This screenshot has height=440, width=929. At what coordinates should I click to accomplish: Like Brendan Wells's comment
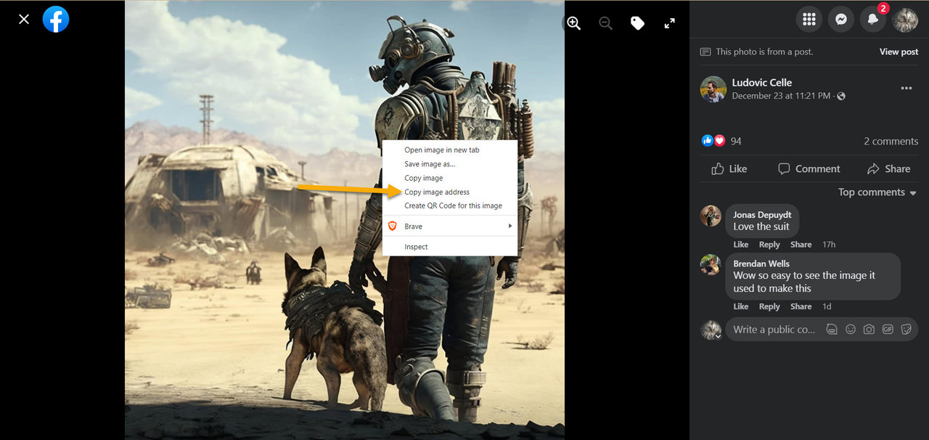pyautogui.click(x=740, y=306)
